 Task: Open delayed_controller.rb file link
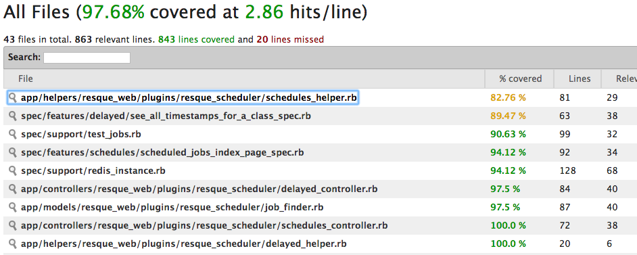199,189
